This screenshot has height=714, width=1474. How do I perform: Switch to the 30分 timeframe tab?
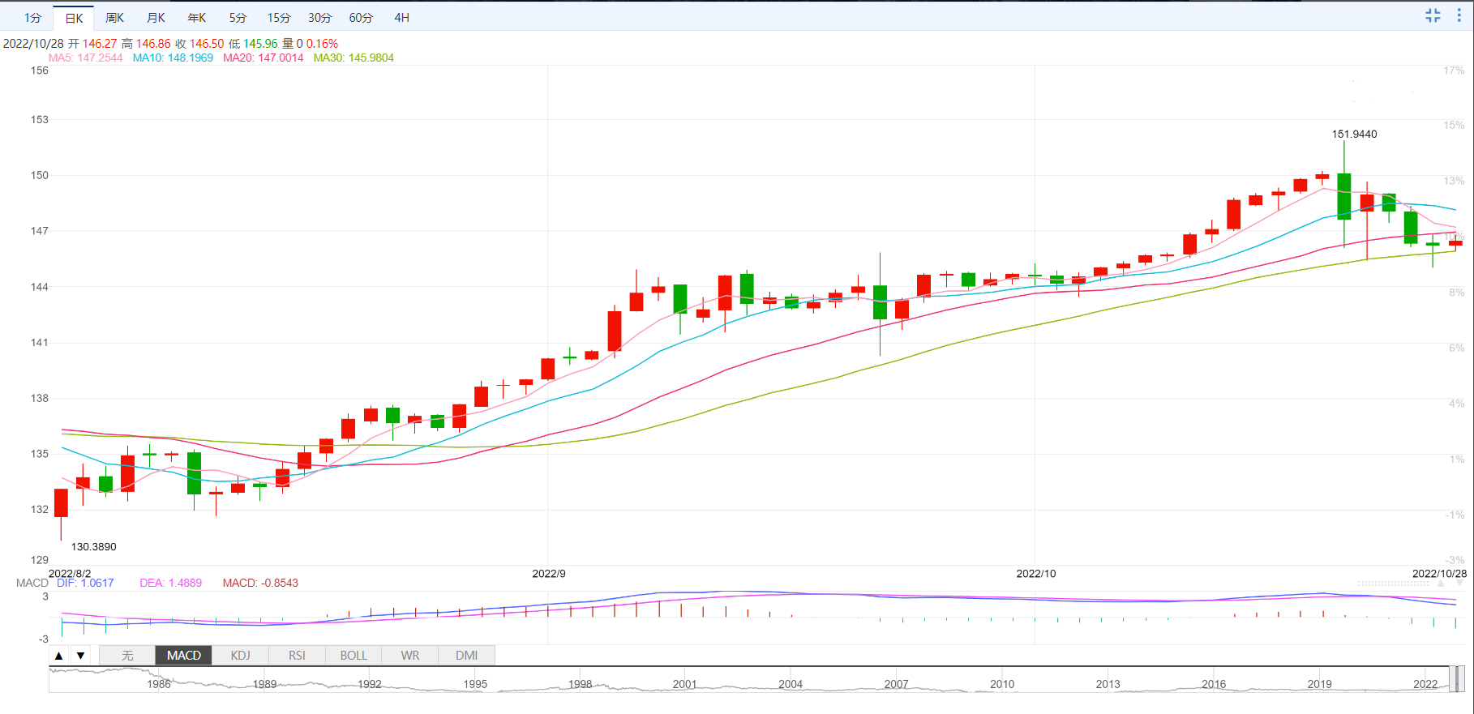click(x=319, y=18)
